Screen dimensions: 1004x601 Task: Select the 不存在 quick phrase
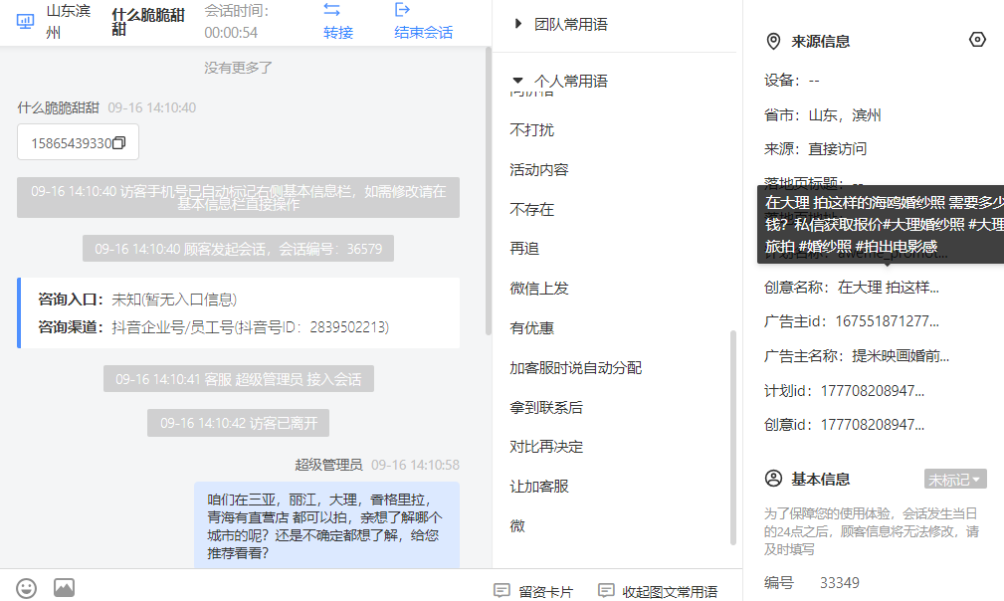(x=532, y=209)
